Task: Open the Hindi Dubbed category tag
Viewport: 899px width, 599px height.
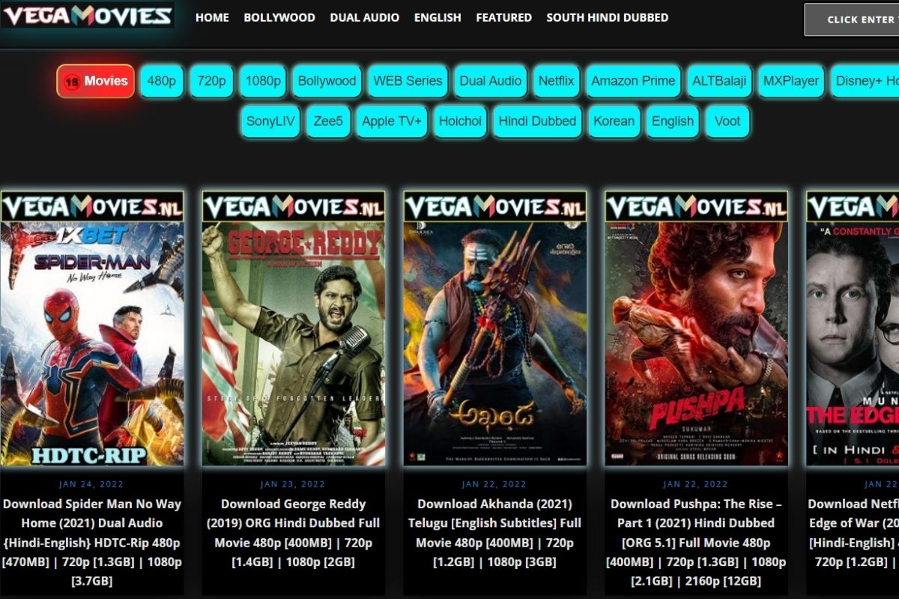Action: click(537, 121)
